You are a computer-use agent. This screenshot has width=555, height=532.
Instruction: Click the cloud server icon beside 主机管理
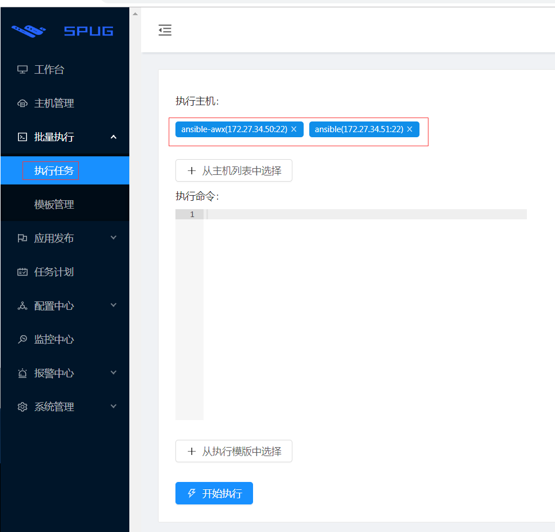tap(22, 103)
